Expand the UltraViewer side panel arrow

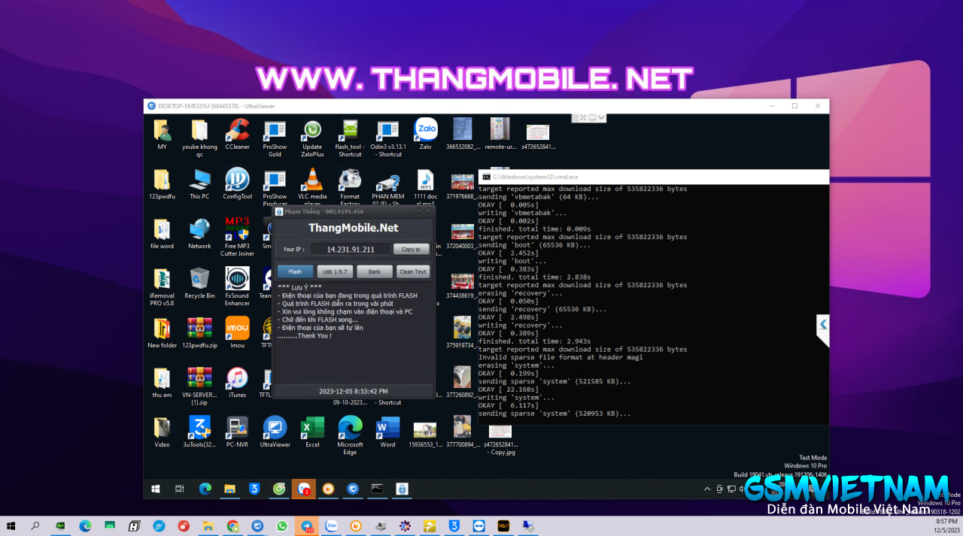click(823, 325)
